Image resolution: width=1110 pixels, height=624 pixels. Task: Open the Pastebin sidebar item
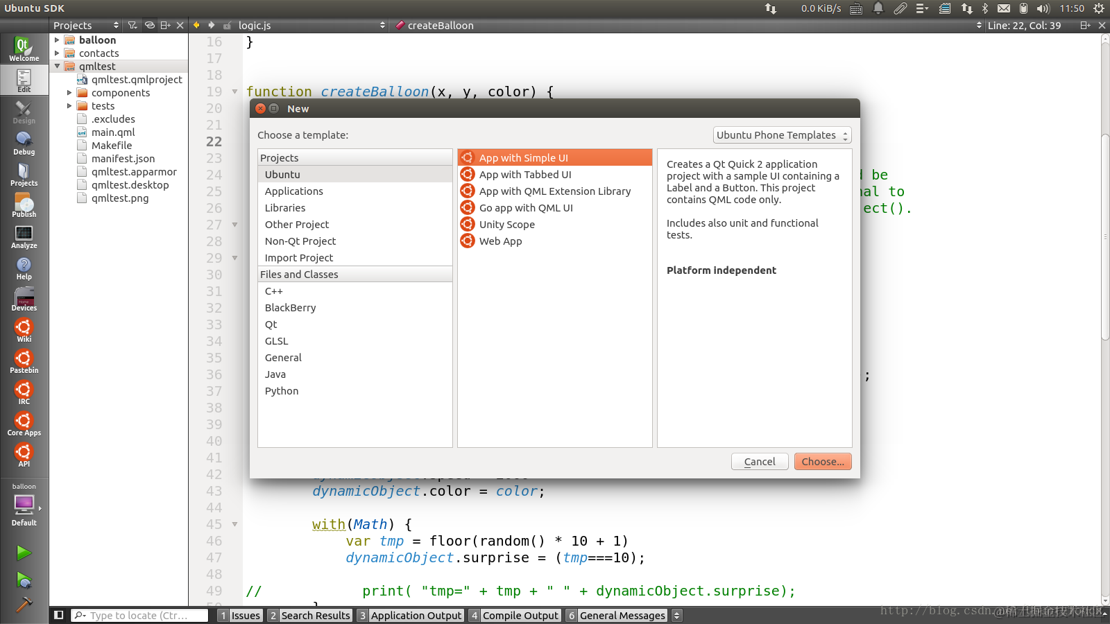(24, 361)
